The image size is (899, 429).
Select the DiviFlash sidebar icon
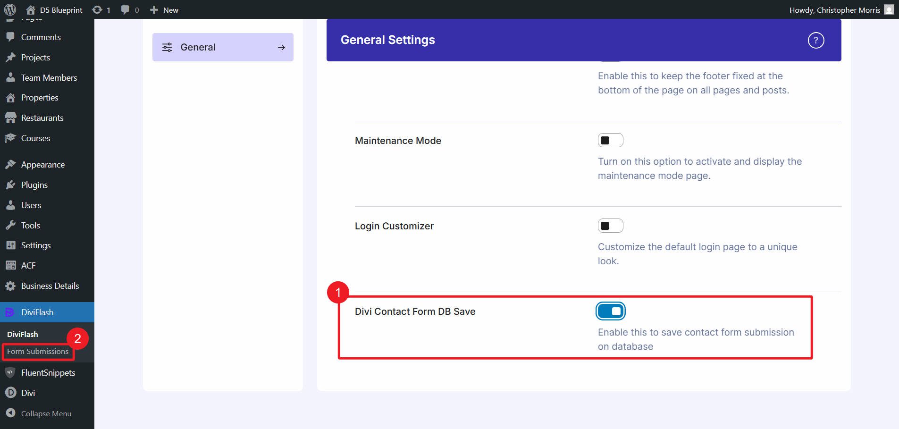coord(10,312)
